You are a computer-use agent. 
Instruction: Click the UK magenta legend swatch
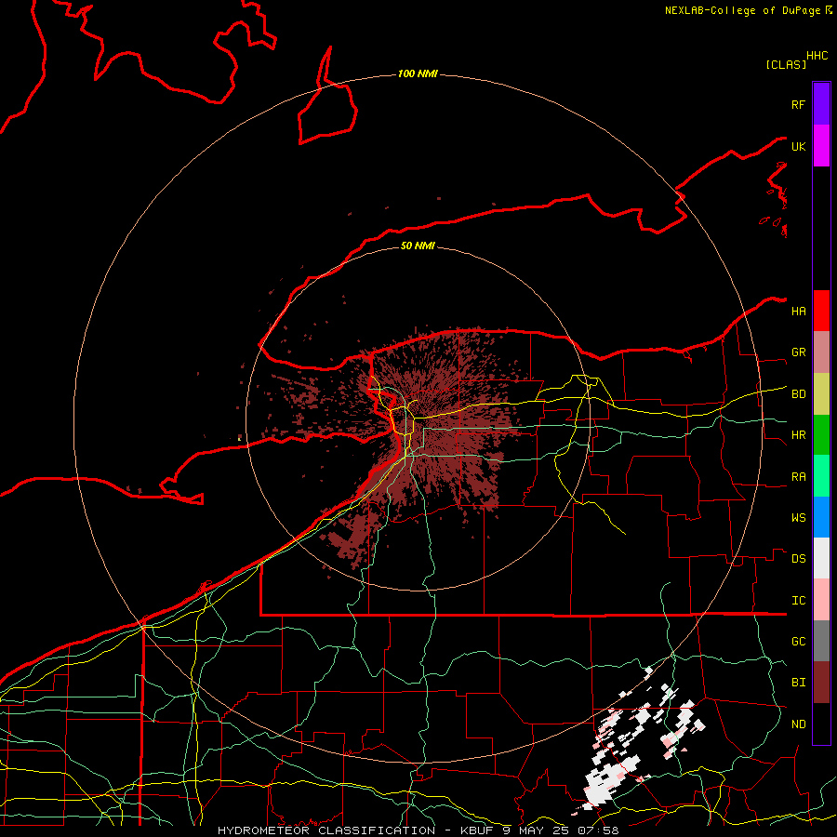pos(821,146)
